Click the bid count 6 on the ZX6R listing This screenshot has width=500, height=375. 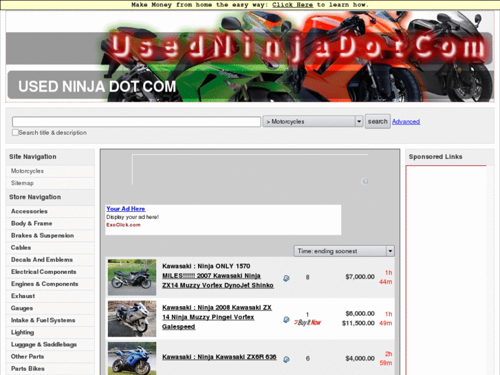pos(307,358)
